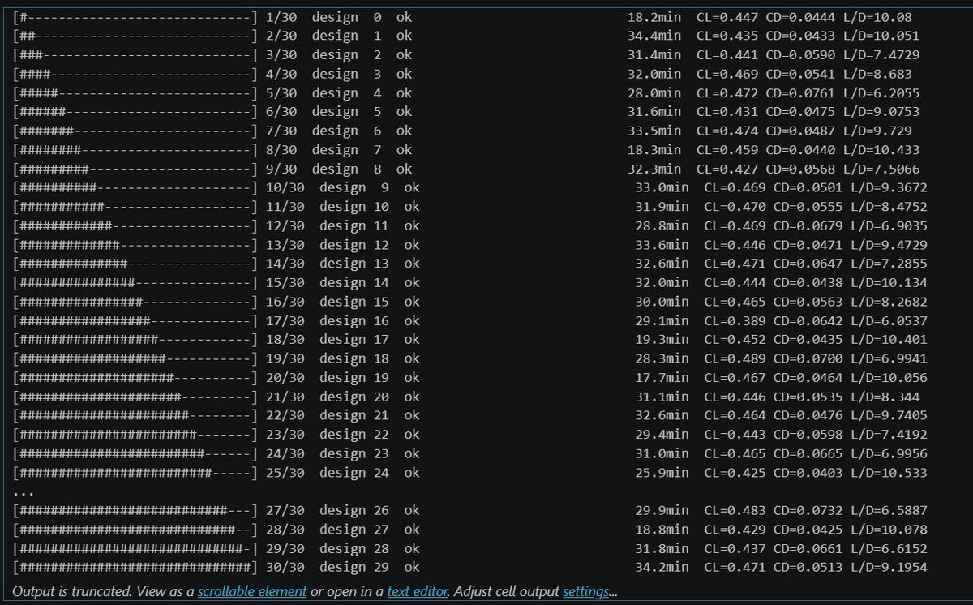Select the '9/30 design 8 ok' text
This screenshot has height=605, width=973.
click(338, 169)
